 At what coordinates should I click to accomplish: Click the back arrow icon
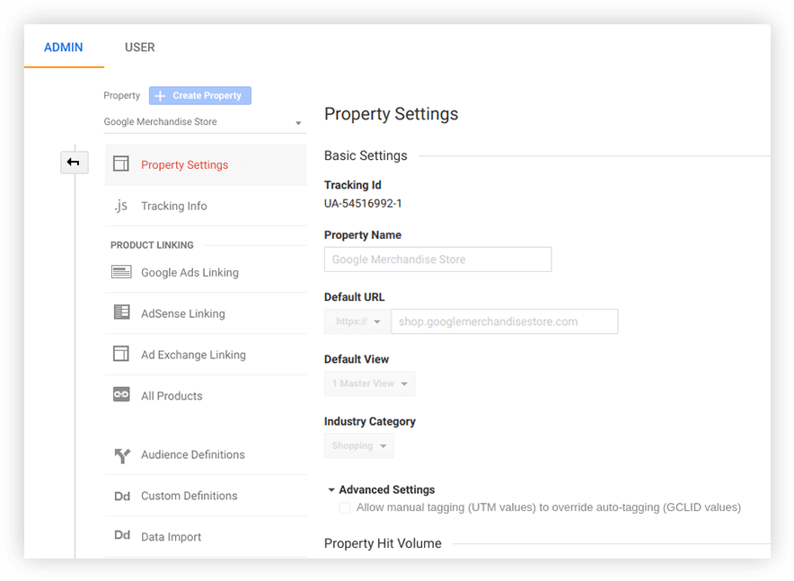pyautogui.click(x=74, y=163)
